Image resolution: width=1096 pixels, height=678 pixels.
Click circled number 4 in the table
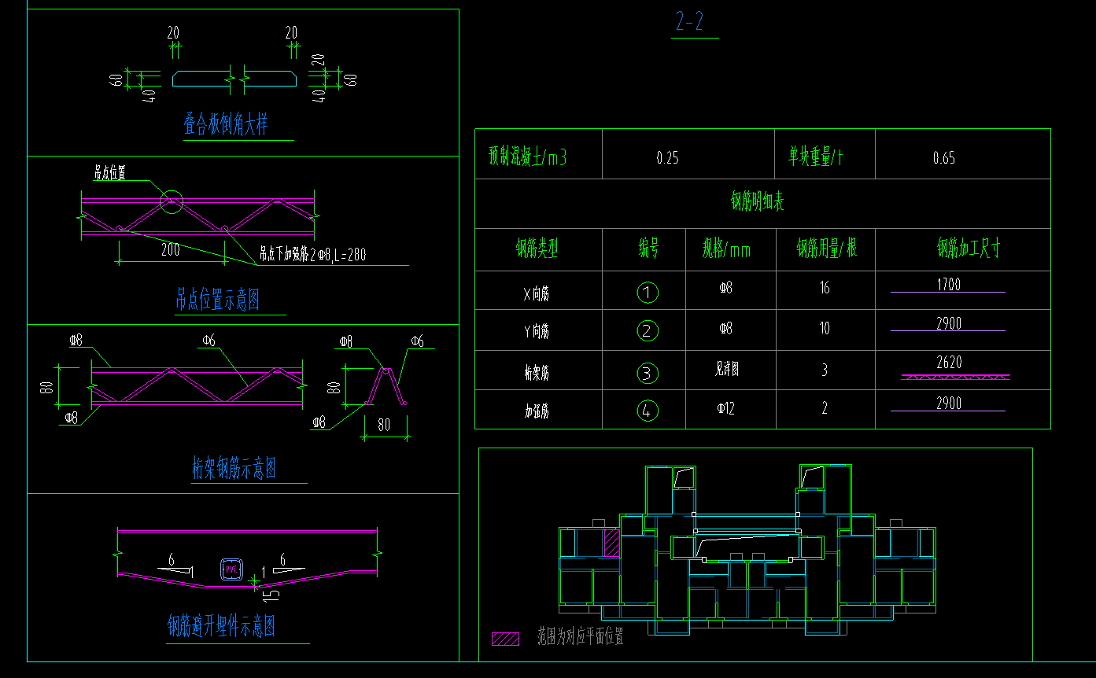click(x=648, y=411)
